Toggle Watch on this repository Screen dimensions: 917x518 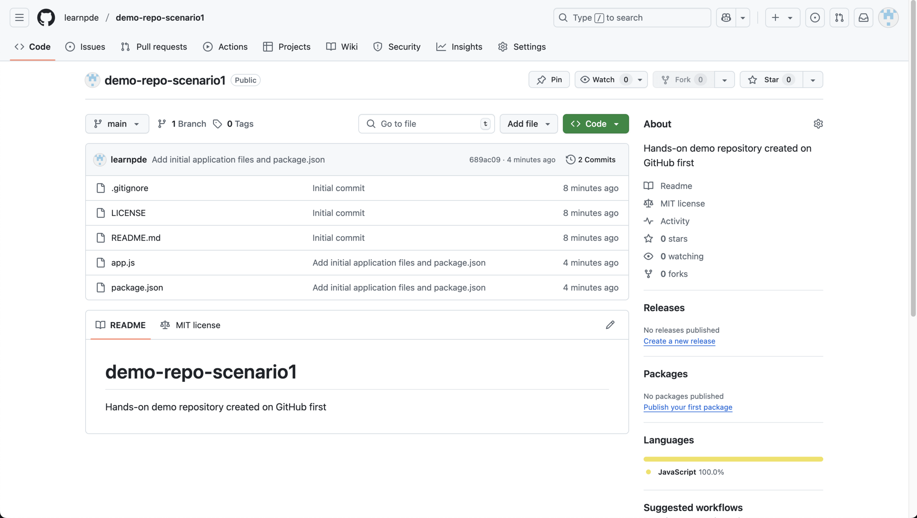click(603, 80)
